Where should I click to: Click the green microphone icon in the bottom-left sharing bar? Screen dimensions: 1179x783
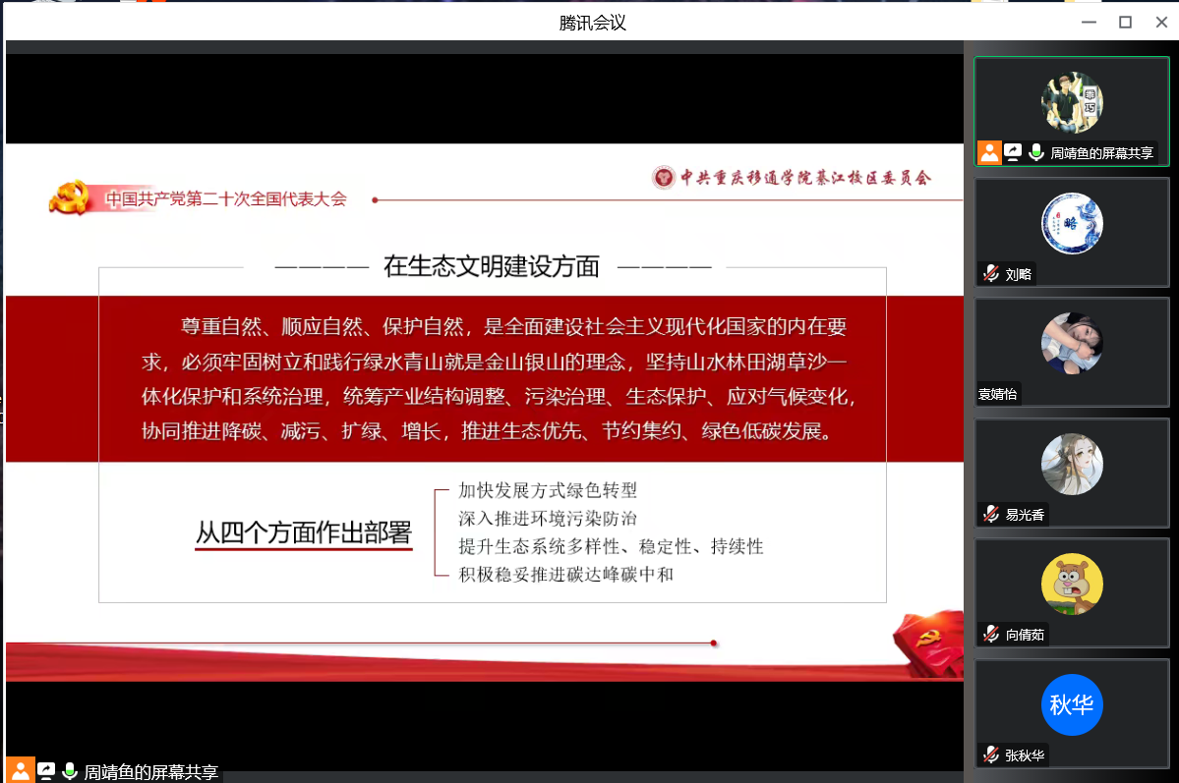[70, 771]
